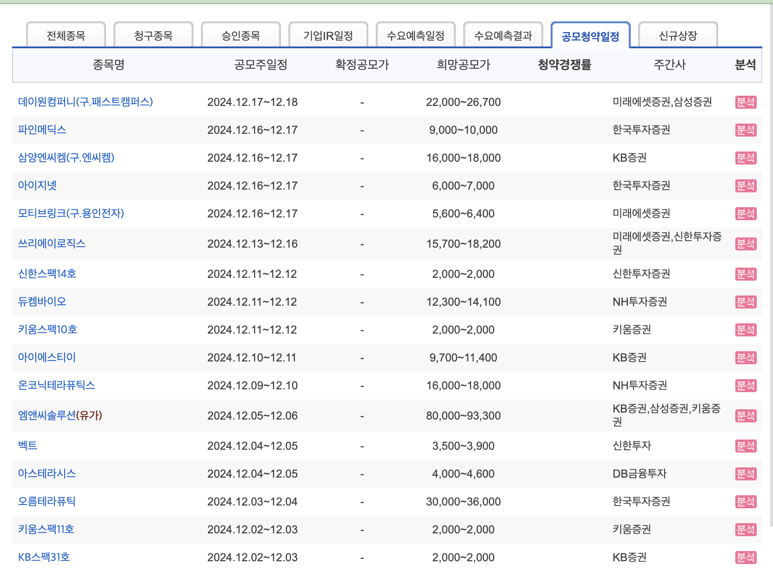The width and height of the screenshot is (773, 571).
Task: Open 모티브링크(구.용인전자) stock link
Action: coord(71,213)
